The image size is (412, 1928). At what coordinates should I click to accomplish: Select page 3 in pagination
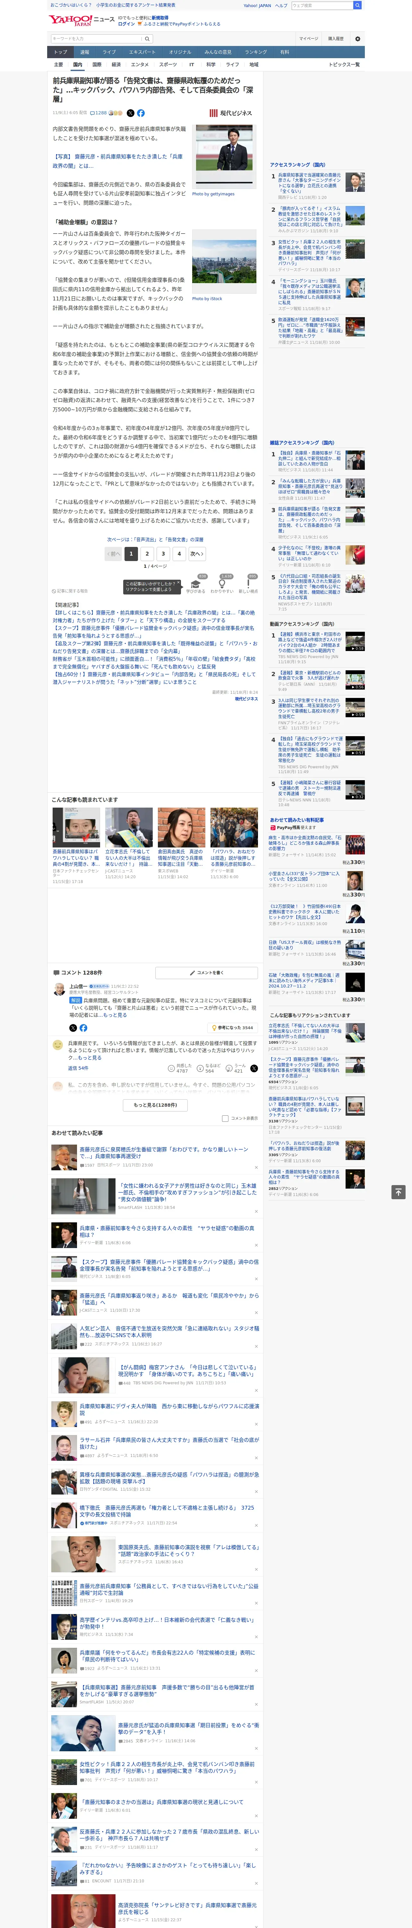[x=163, y=554]
